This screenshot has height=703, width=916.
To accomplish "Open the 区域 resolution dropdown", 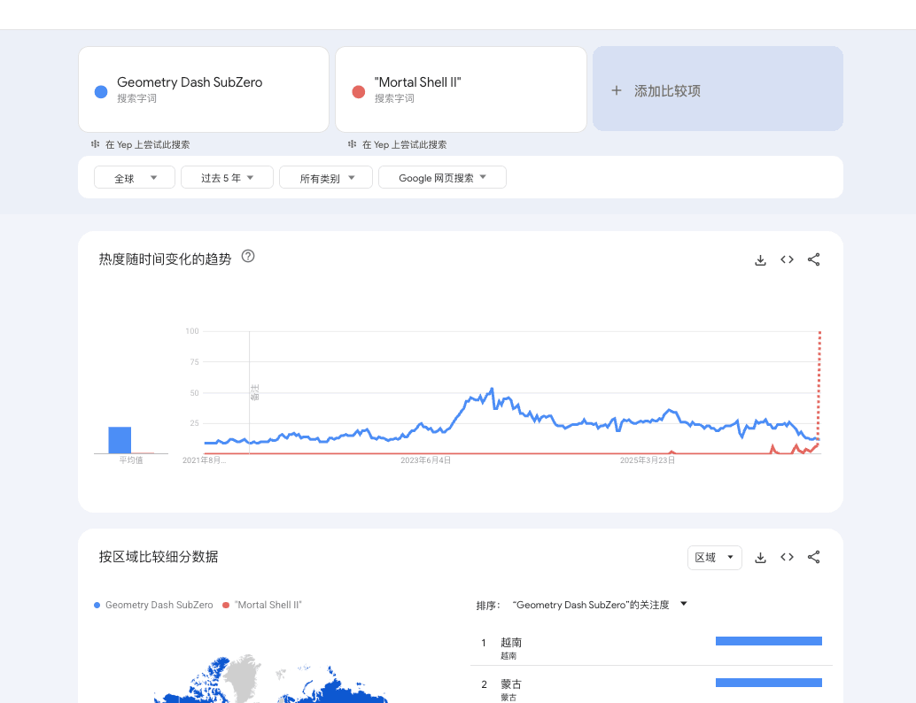I will tap(714, 558).
